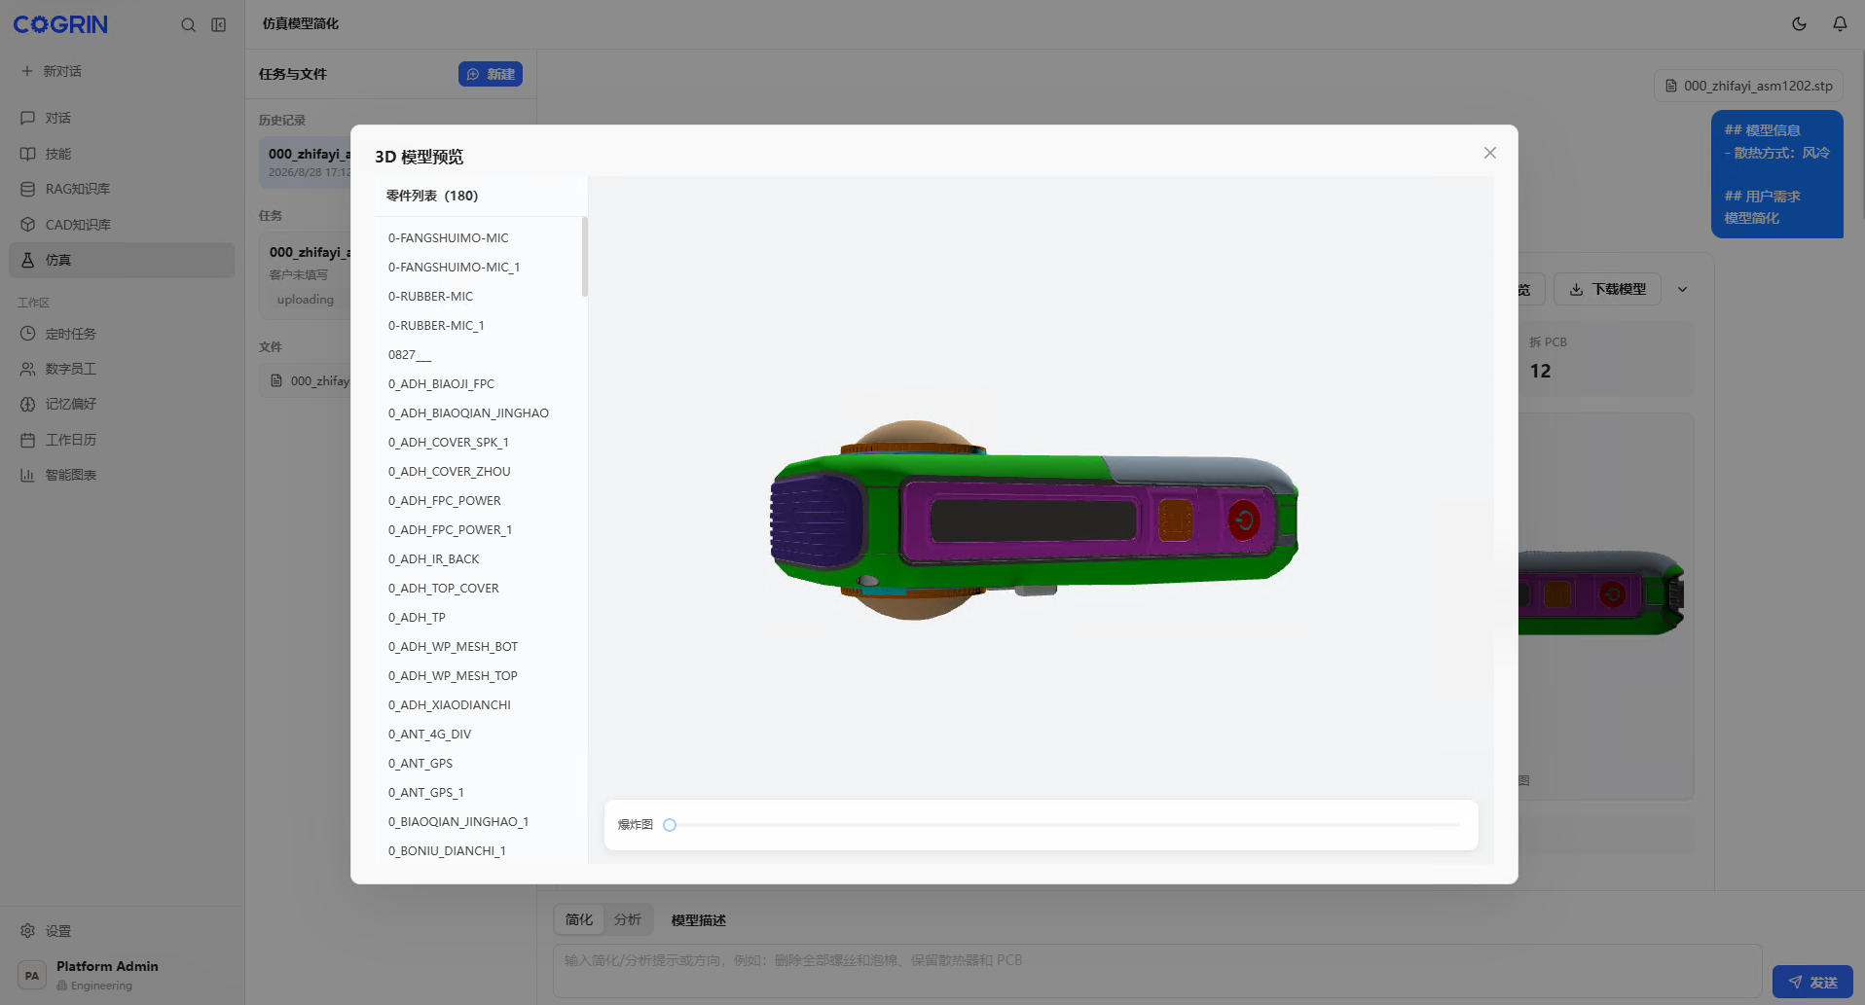Click the 下载模型 button
Viewport: 1865px width, 1005px height.
[x=1608, y=289]
